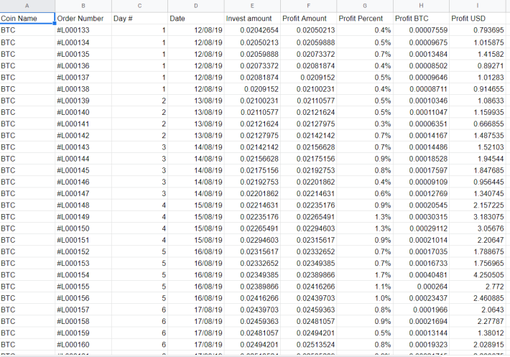Viewport: 510px width, 357px height.
Task: Select profit amount cell 0.0209152
Action: click(x=308, y=78)
